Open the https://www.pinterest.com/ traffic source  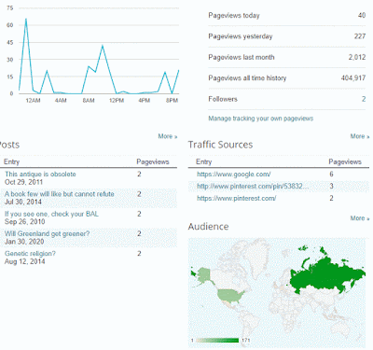tap(236, 198)
